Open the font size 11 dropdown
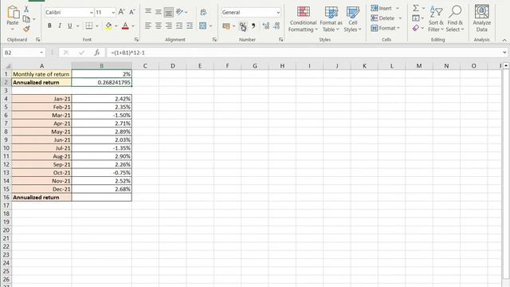 click(x=113, y=13)
